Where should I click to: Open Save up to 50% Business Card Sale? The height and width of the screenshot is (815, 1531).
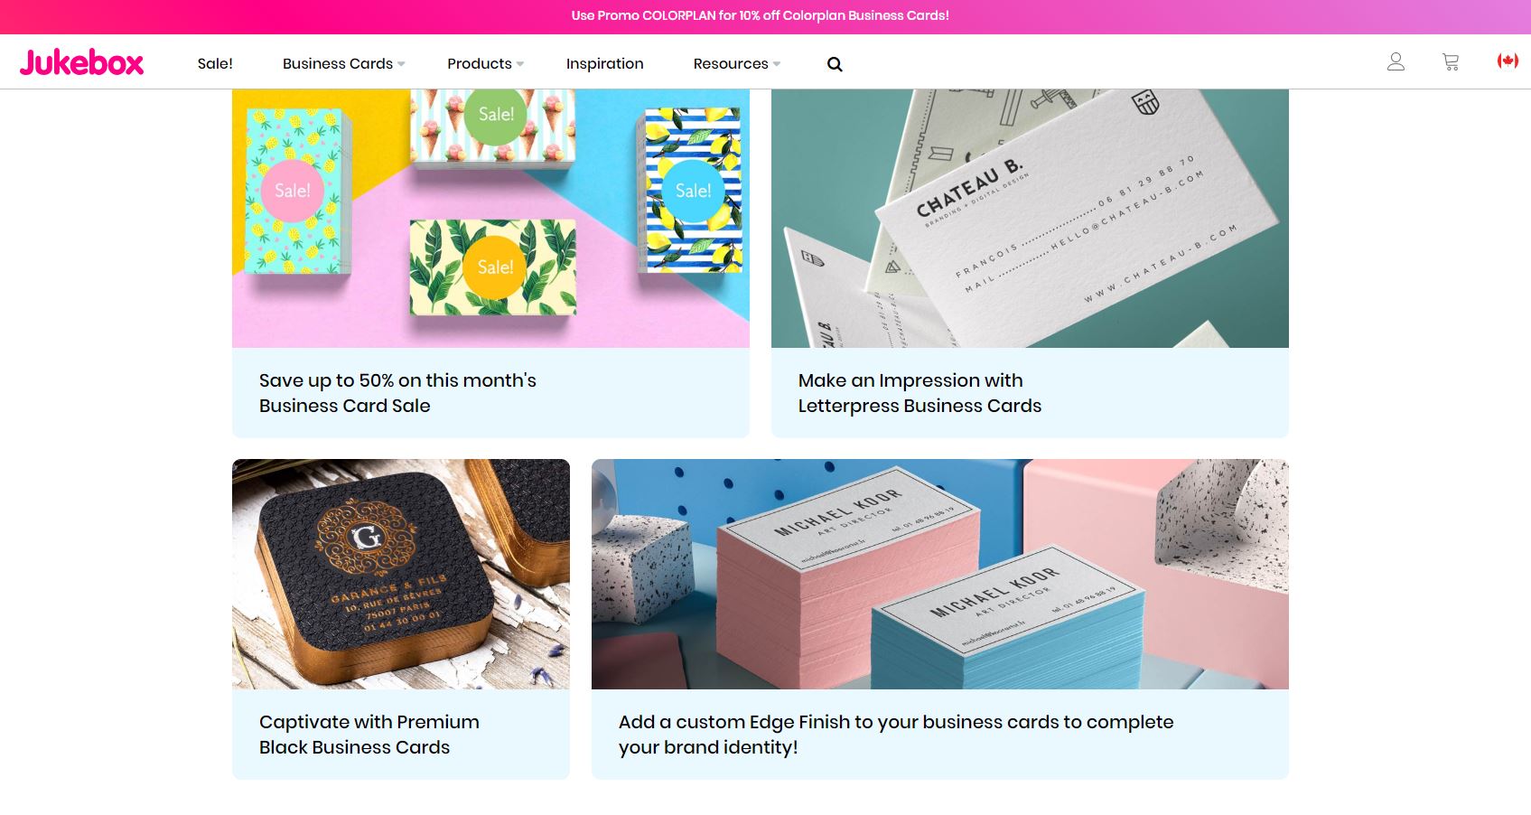pos(397,393)
